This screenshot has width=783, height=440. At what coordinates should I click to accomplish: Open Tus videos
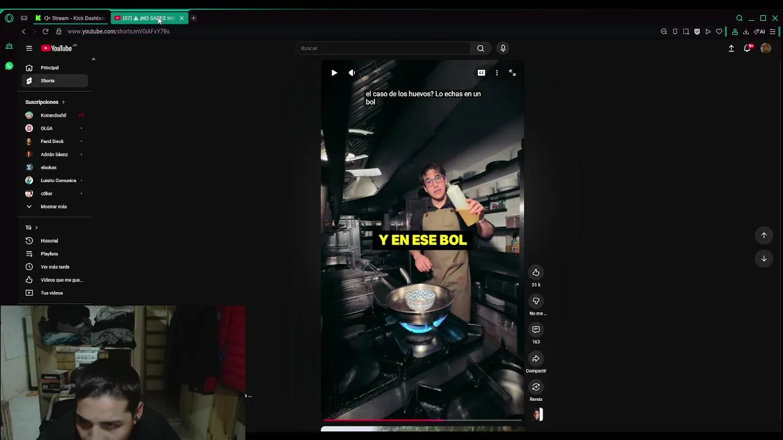55,293
